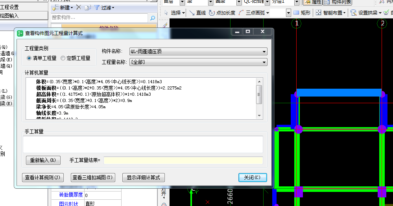Click the 构件列表 component list toolbar button
The image size is (393, 206).
point(338,2)
